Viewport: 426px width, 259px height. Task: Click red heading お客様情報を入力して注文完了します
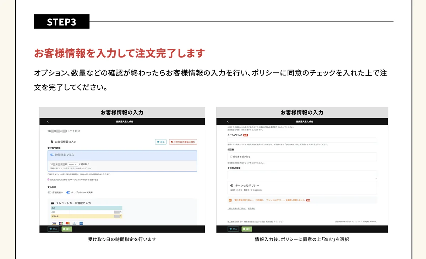(x=119, y=54)
